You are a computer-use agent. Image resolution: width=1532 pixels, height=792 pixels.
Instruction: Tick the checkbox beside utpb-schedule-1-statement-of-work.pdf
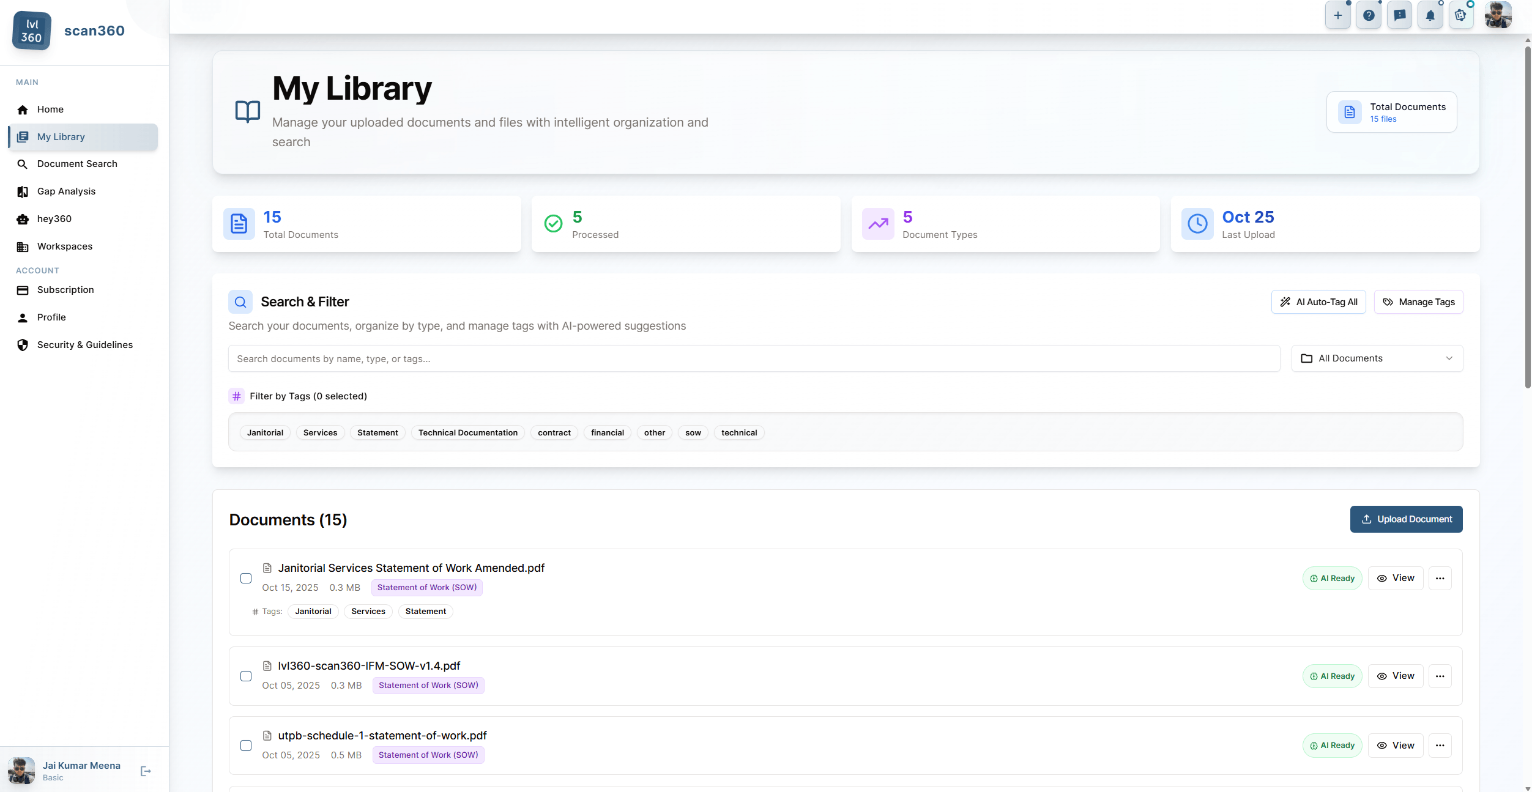(247, 746)
